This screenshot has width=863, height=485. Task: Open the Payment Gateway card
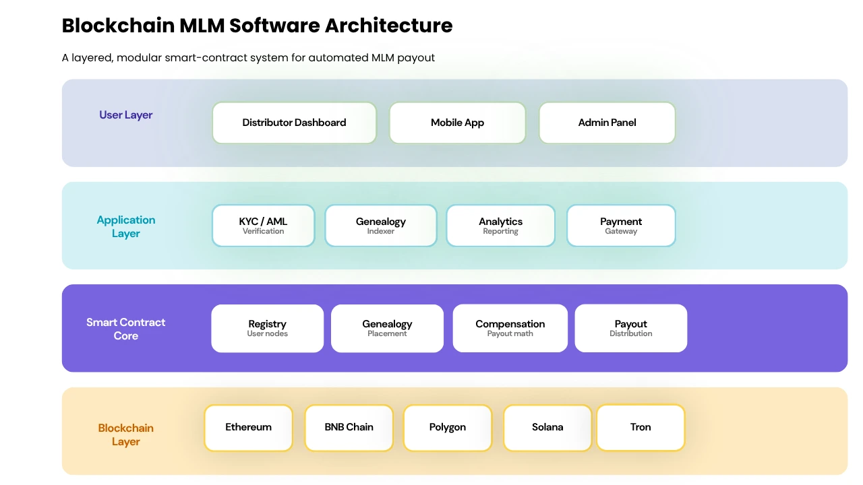click(621, 226)
